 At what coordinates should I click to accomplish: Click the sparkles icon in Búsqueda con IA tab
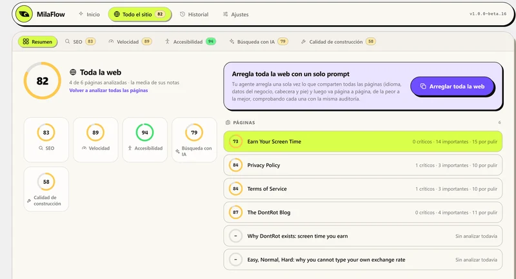click(x=232, y=41)
